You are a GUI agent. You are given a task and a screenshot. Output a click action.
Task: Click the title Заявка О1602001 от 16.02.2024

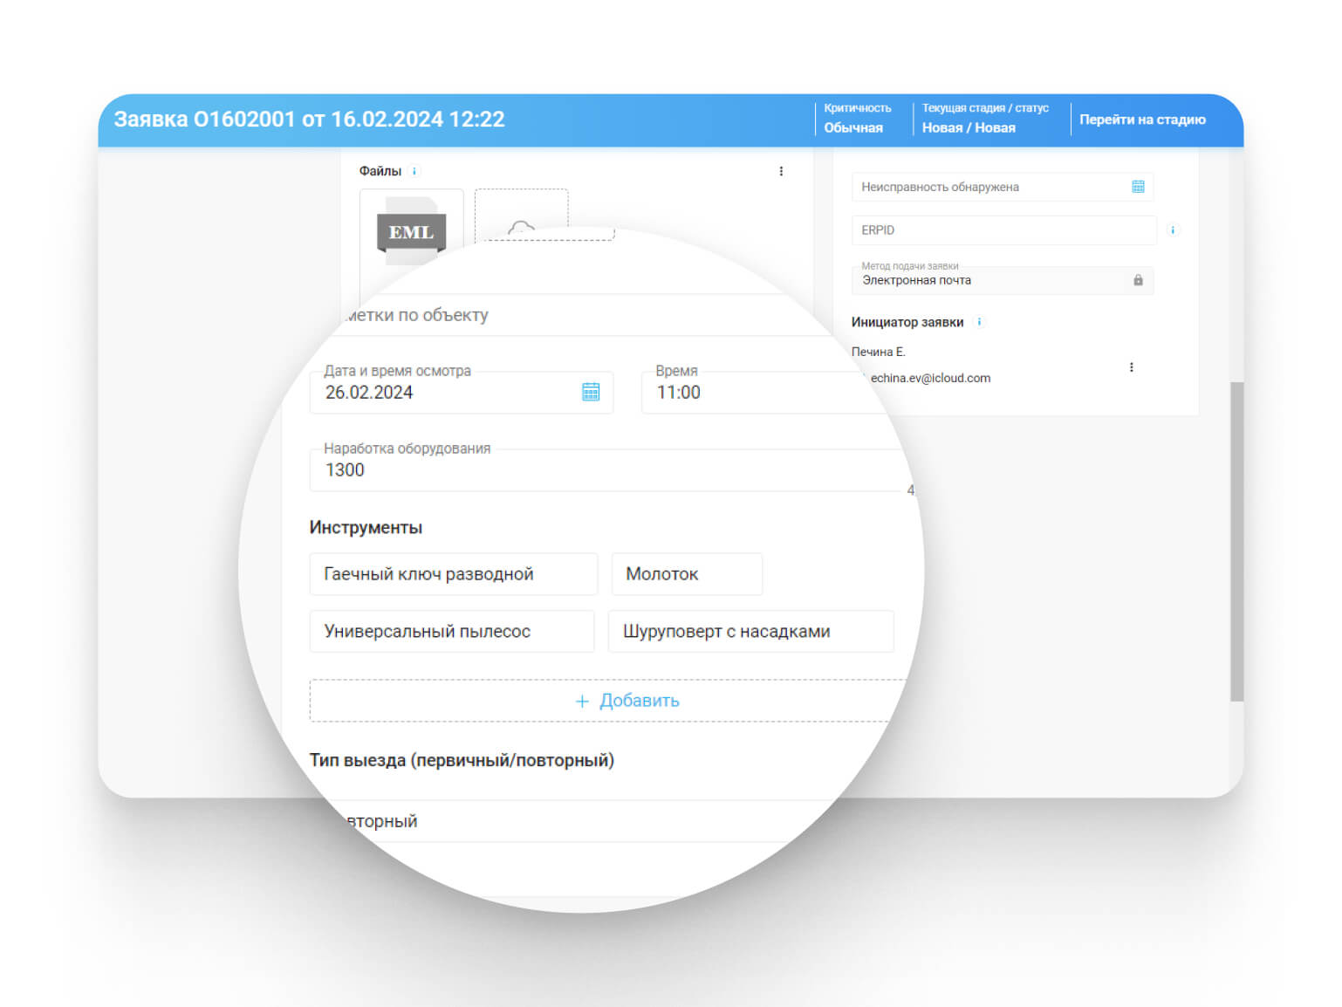point(309,120)
